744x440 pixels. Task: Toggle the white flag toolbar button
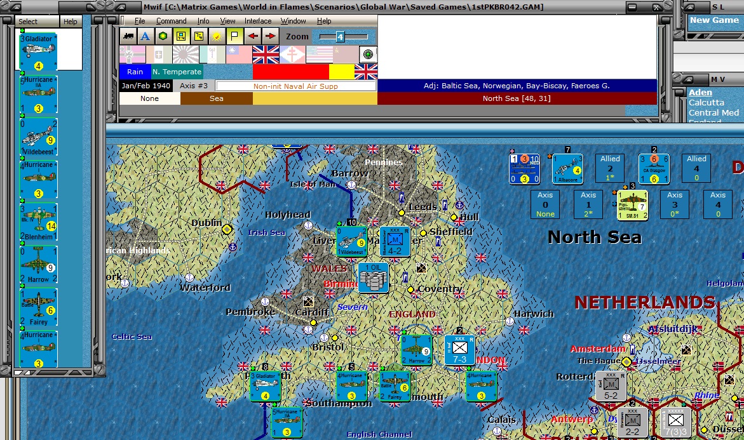tap(234, 36)
